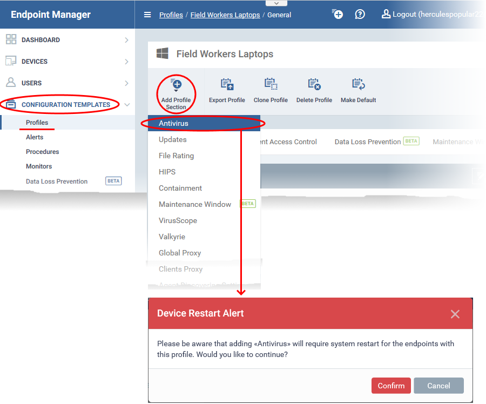
Task: Expand the Dashboard menu chevron
Action: pos(126,40)
